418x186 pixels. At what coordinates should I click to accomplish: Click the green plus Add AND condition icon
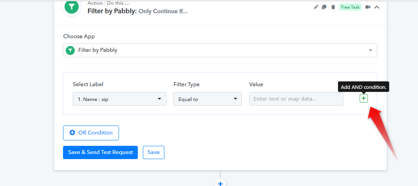pyautogui.click(x=364, y=98)
